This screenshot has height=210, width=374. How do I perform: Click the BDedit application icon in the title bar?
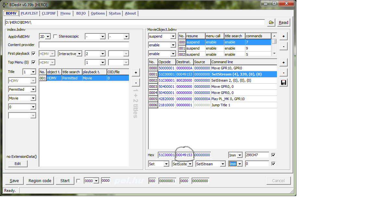(x=5, y=5)
